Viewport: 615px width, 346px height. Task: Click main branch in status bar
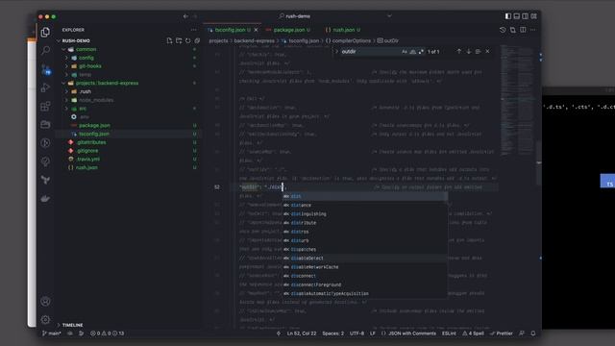point(52,334)
